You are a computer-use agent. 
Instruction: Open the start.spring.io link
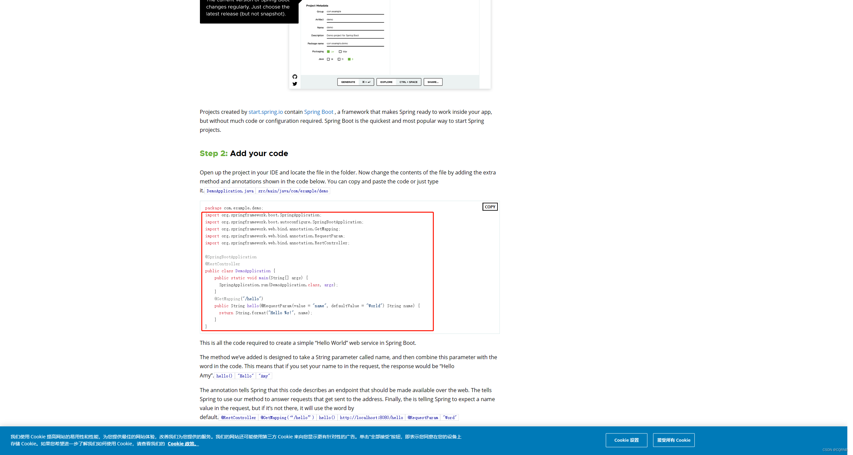tap(266, 112)
